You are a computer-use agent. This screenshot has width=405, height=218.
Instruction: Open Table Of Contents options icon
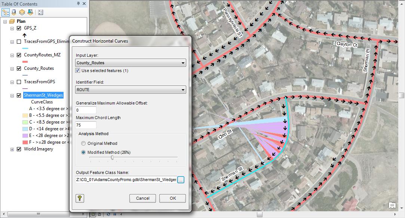[x=40, y=12]
